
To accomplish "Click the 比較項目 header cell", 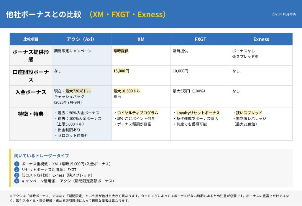I will [x=31, y=39].
